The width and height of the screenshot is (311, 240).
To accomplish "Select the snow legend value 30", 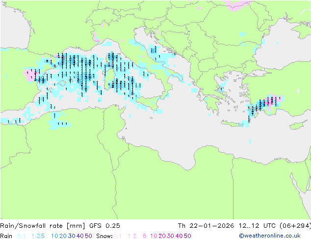I will [x=171, y=236].
